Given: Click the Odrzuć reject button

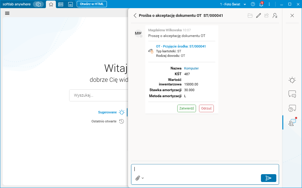Looking at the screenshot, I should (206, 108).
